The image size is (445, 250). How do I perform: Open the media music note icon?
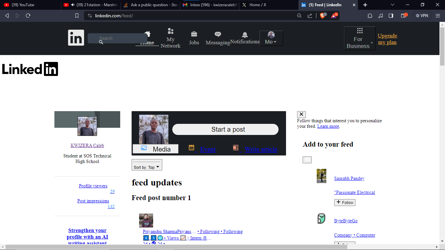(x=380, y=16)
